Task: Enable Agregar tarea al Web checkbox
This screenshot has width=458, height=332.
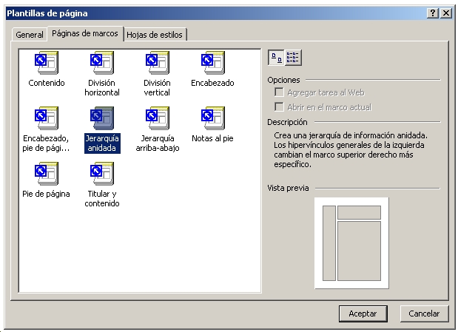Action: (279, 92)
